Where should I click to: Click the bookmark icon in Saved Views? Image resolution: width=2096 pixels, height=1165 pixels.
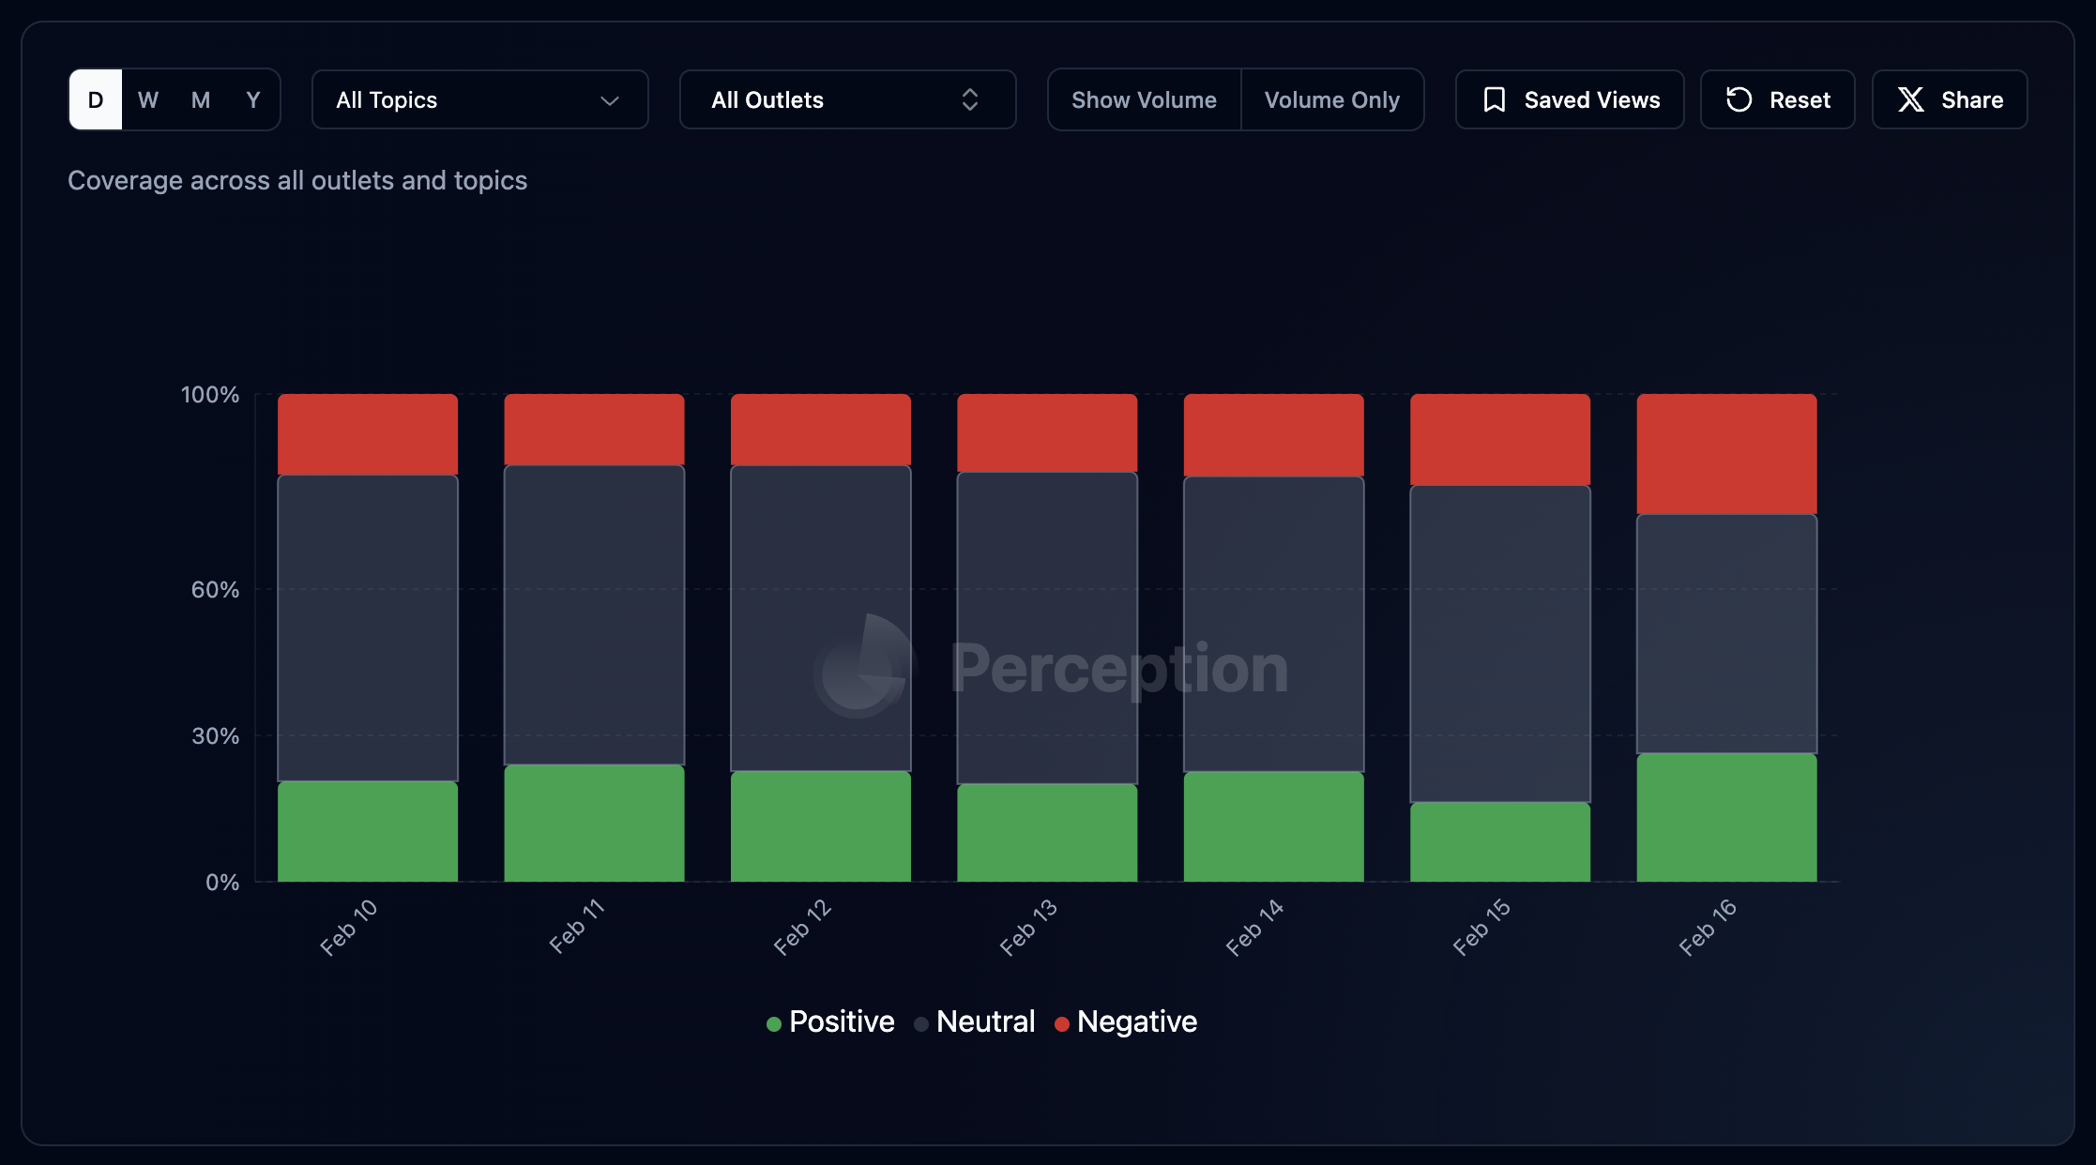tap(1495, 99)
